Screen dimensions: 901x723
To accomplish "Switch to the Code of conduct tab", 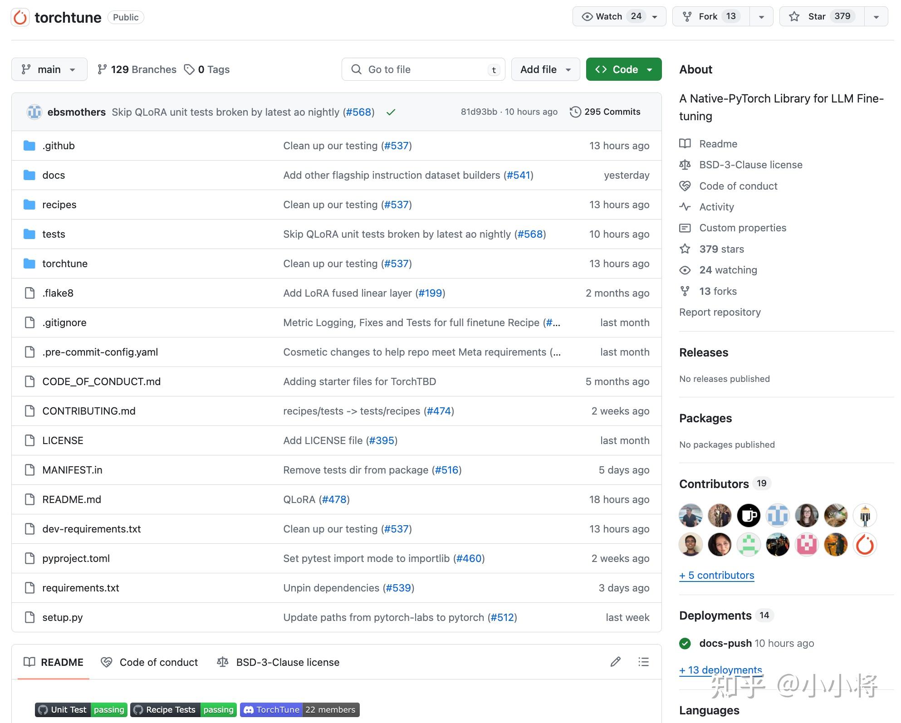I will (150, 662).
